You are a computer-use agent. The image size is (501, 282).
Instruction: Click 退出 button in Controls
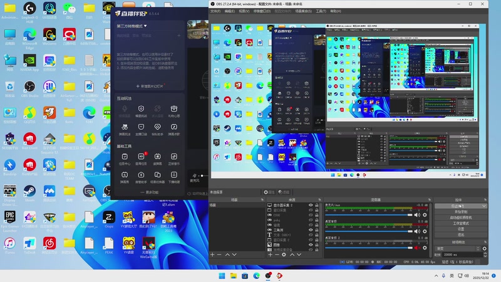coord(461,234)
